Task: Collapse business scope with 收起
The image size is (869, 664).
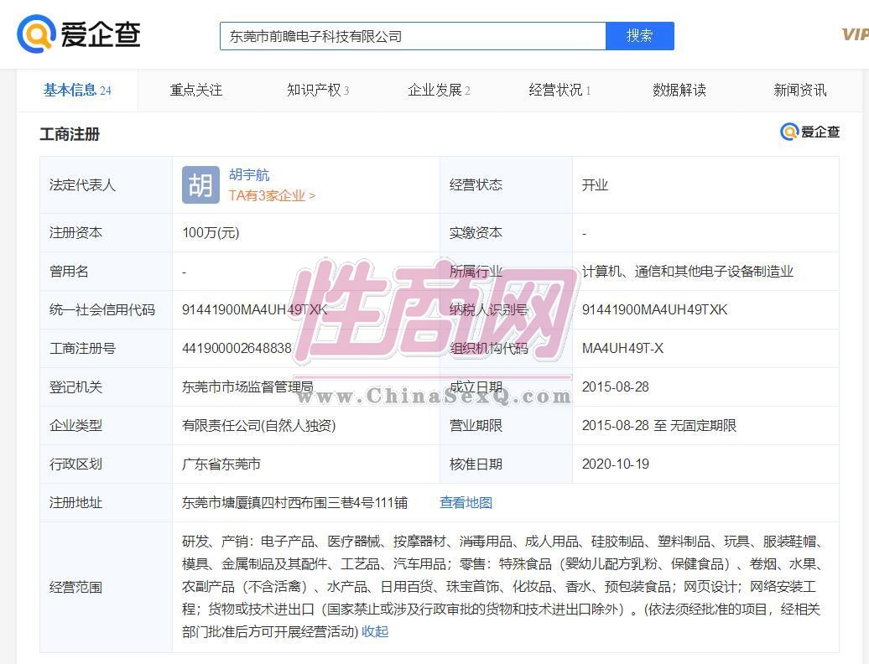Action: 375,631
